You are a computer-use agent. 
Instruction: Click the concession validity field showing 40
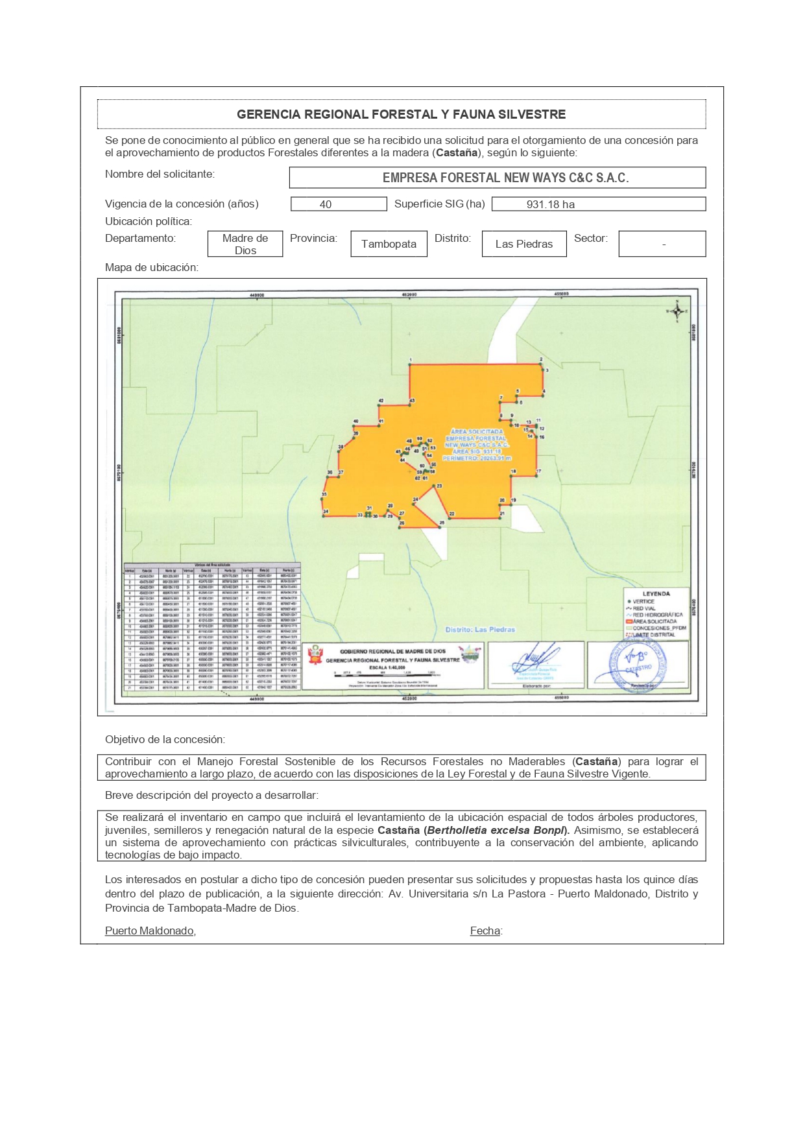coord(339,204)
